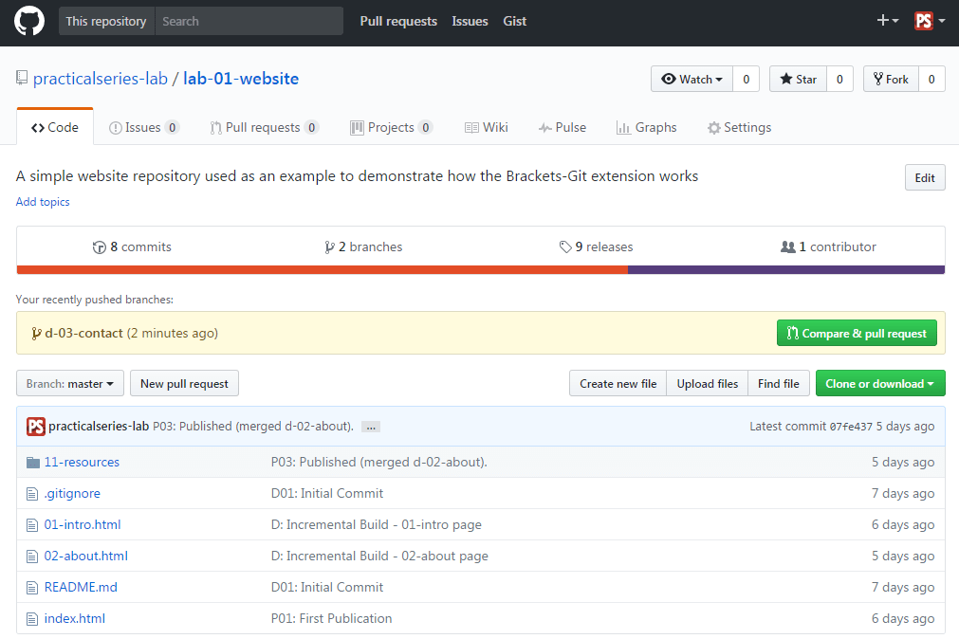Fork the repository
Viewport: 959px width, 639px height.
click(891, 79)
